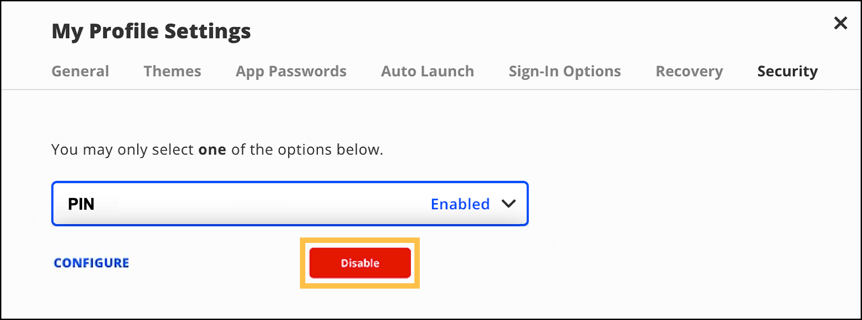Switch to the Recovery tab

coord(689,71)
